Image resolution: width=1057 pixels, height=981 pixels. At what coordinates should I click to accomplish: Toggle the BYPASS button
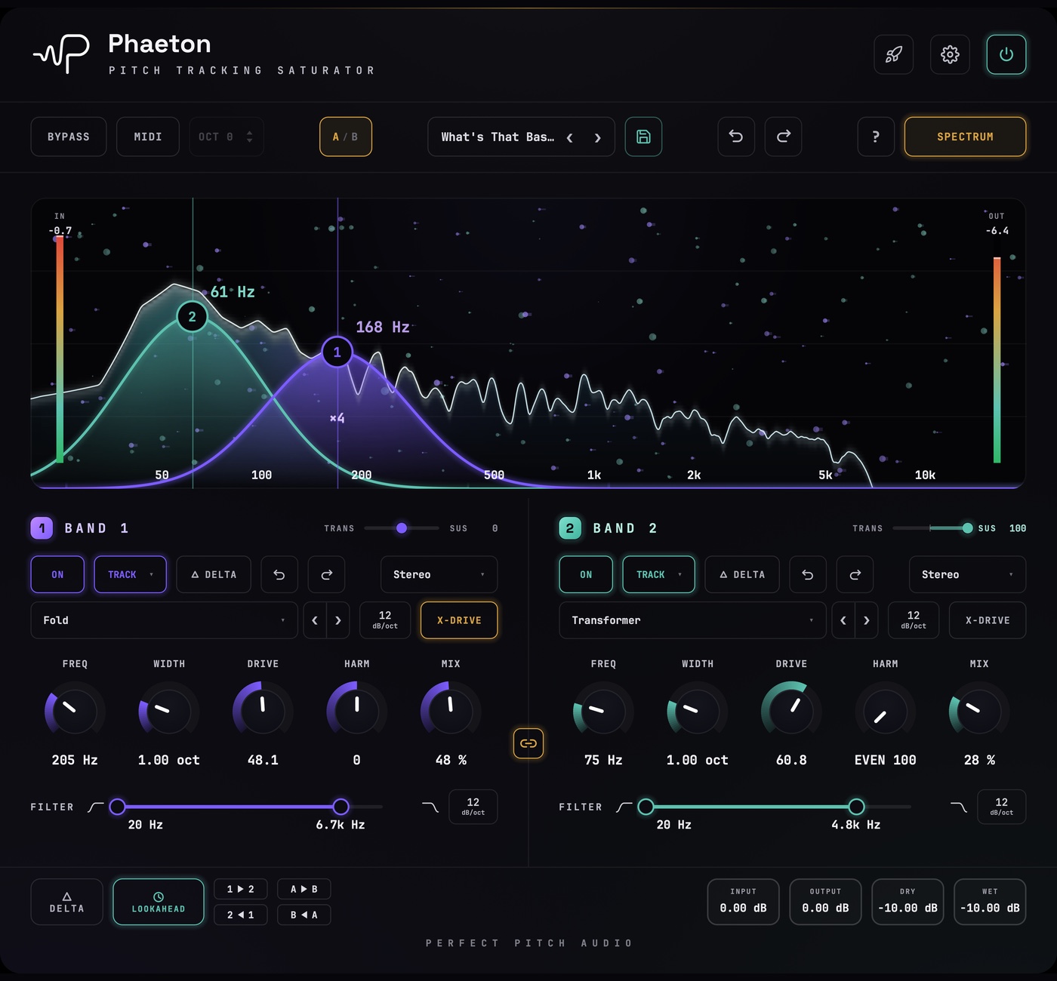tap(69, 137)
